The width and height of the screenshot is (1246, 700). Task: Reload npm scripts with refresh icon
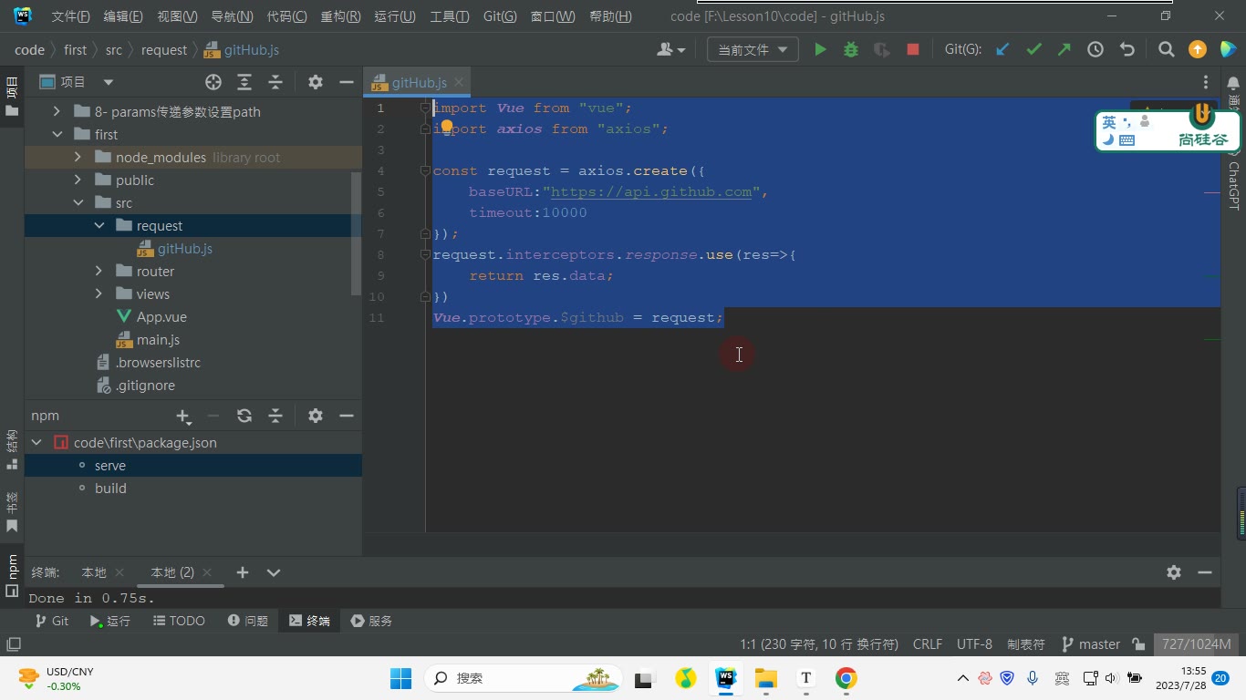click(244, 416)
